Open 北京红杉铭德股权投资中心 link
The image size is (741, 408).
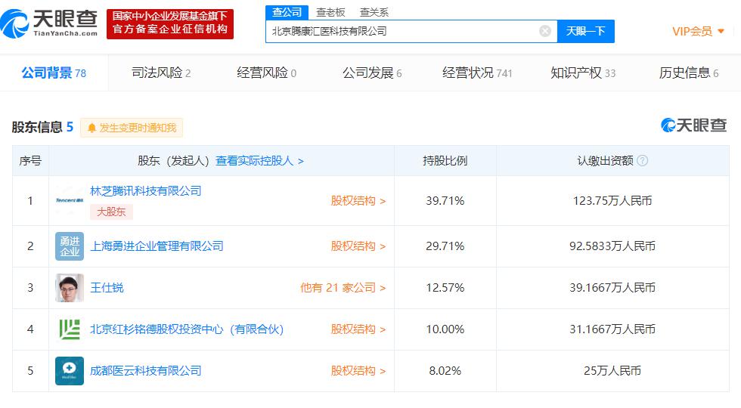(187, 329)
